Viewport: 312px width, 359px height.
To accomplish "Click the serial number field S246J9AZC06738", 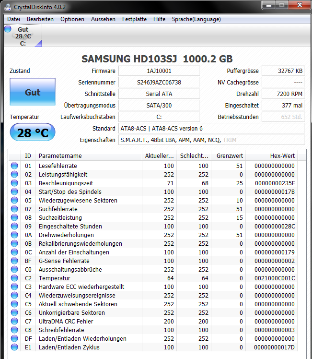I will tap(159, 83).
